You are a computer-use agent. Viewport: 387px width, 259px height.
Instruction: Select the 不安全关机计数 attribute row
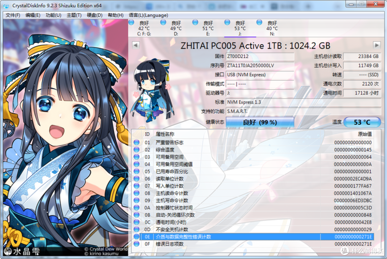click(253, 229)
